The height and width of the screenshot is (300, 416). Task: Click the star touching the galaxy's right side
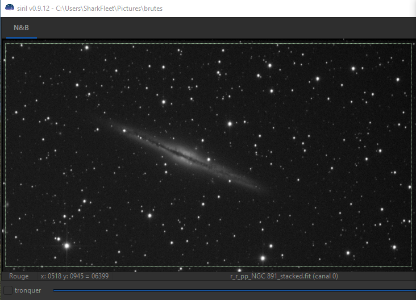click(x=209, y=160)
